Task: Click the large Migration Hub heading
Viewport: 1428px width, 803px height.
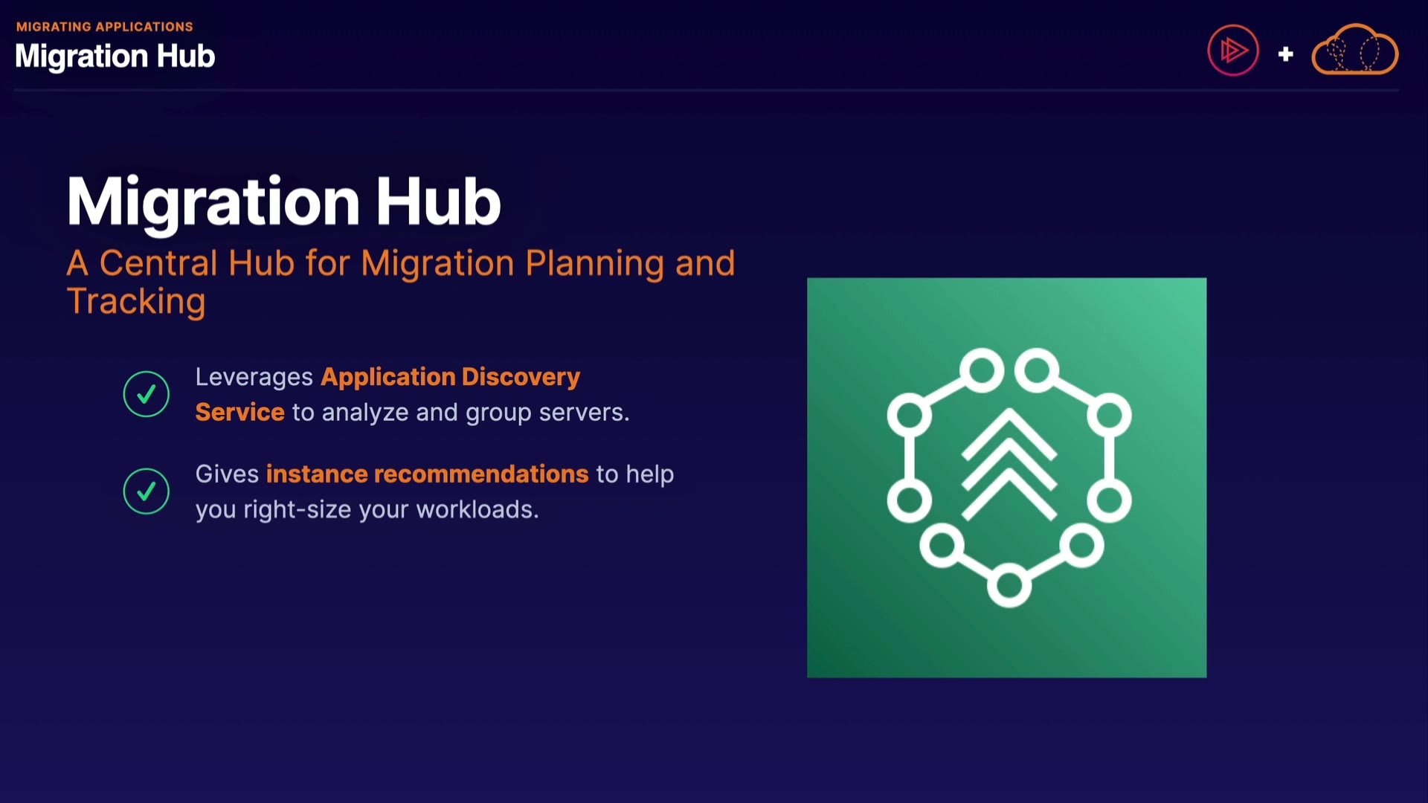Action: point(283,201)
